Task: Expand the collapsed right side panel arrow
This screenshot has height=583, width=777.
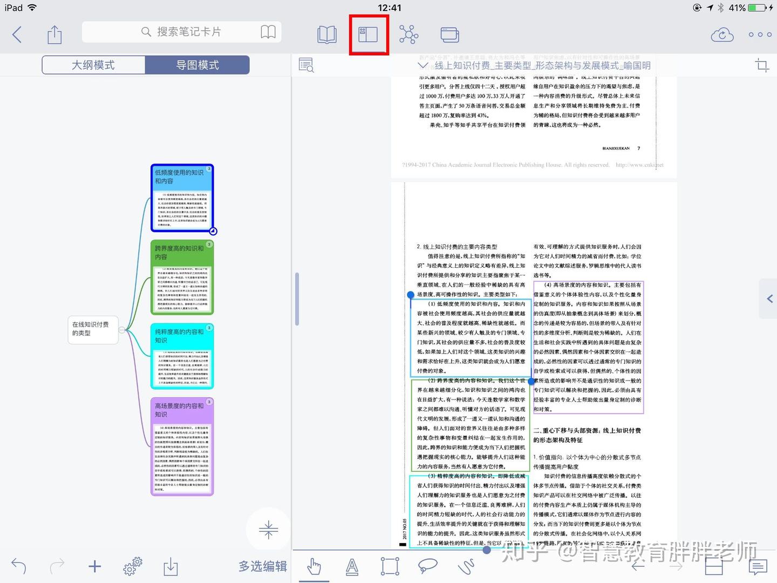Action: pos(769,299)
